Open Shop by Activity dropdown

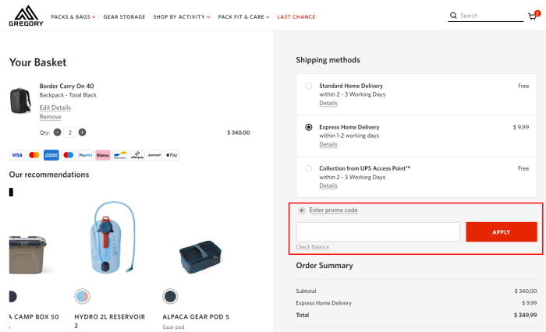(182, 16)
